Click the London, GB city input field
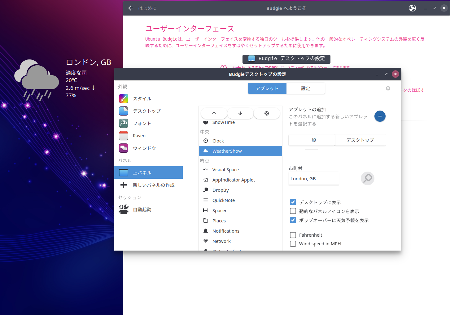The height and width of the screenshot is (315, 450). [314, 179]
